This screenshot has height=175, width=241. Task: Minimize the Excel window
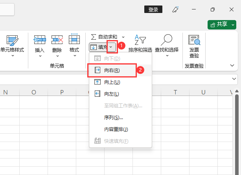(194, 9)
